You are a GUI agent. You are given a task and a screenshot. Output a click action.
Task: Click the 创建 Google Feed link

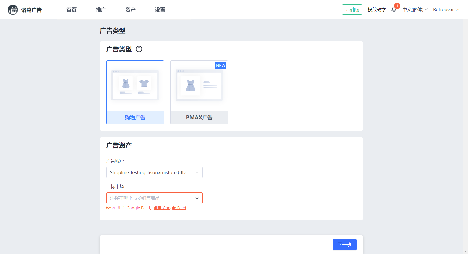click(170, 208)
